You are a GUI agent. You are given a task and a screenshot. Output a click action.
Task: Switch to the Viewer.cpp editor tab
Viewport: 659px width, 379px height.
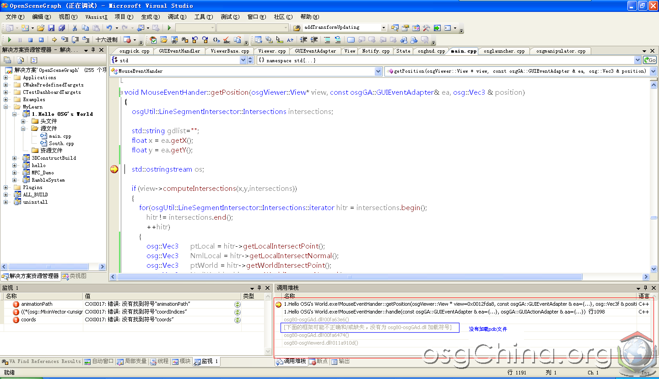click(272, 51)
